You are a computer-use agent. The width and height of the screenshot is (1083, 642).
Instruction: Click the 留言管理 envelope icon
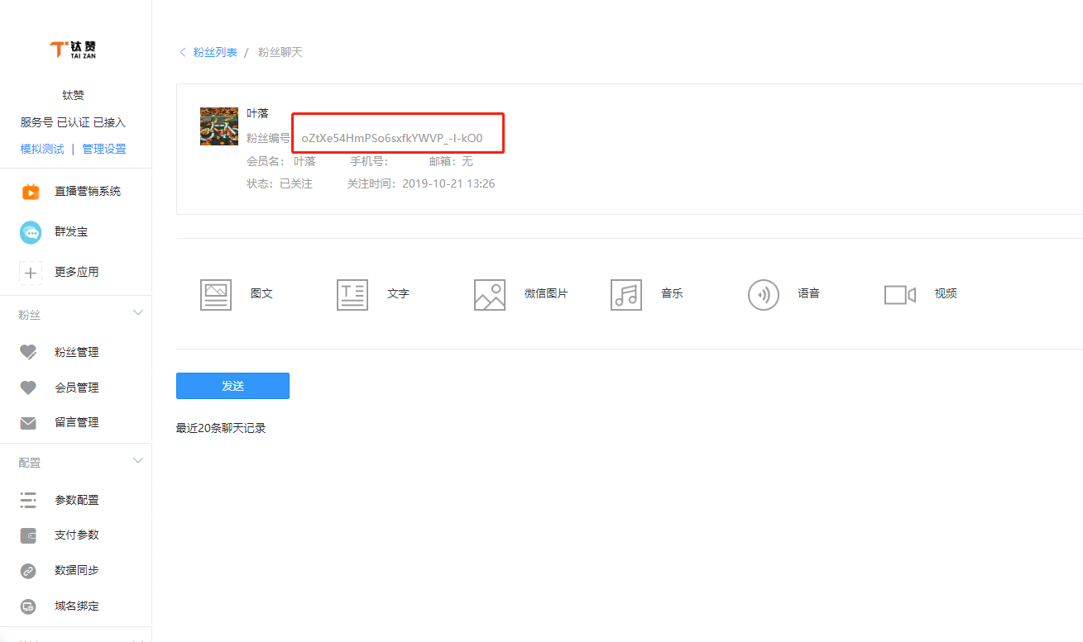pyautogui.click(x=28, y=423)
